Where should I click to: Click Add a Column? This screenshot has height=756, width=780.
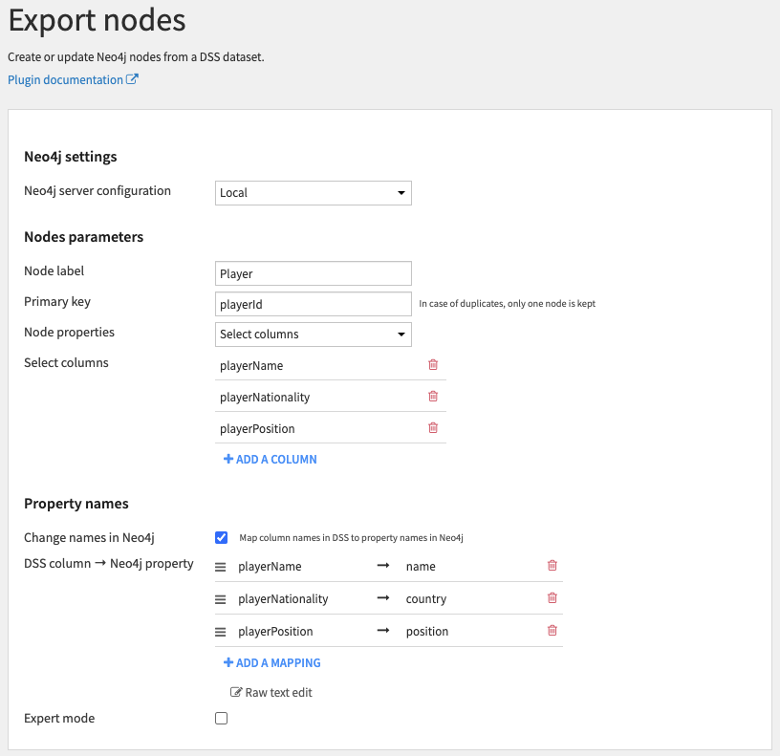[x=271, y=460]
